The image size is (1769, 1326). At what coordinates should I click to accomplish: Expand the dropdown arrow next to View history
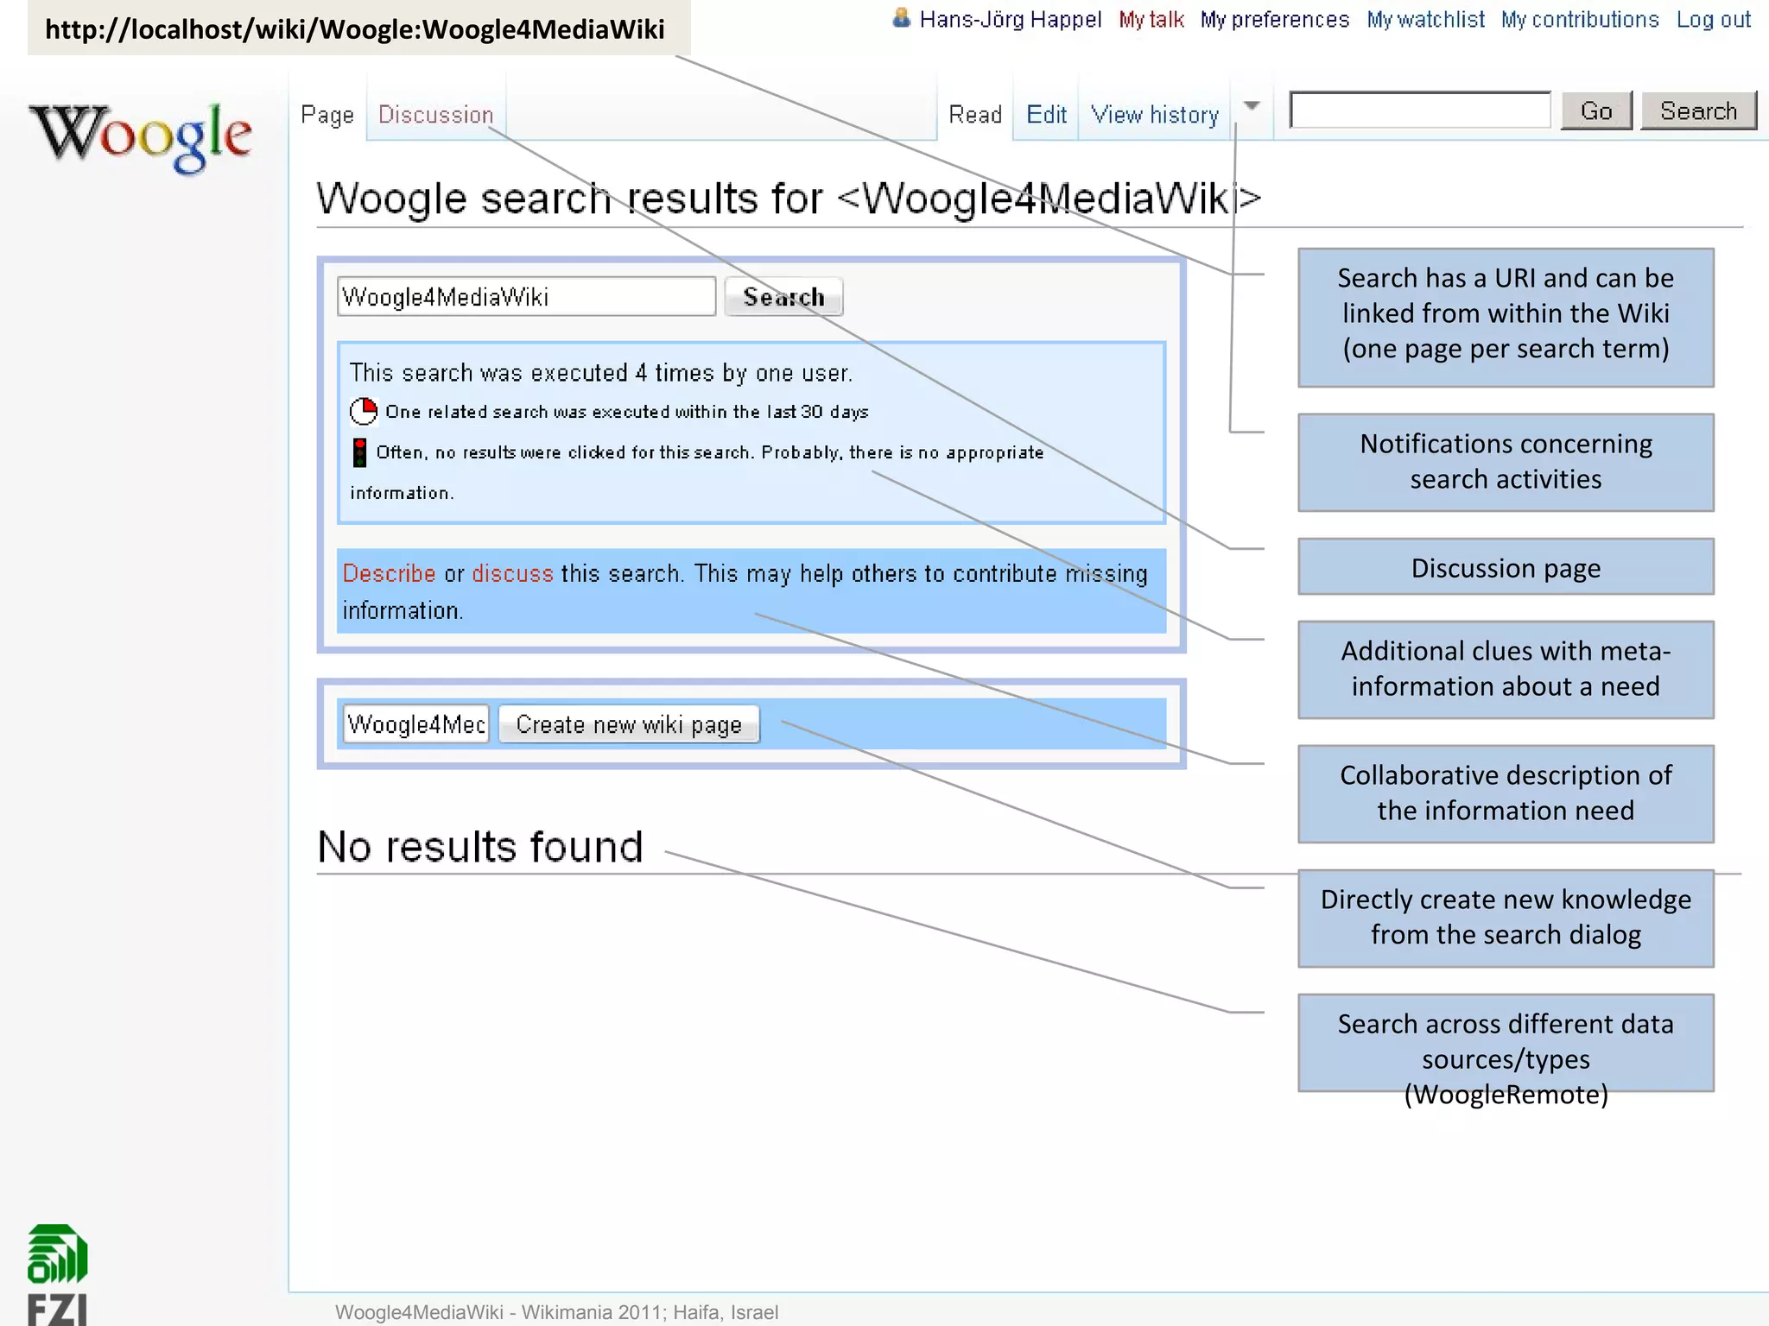[1252, 107]
